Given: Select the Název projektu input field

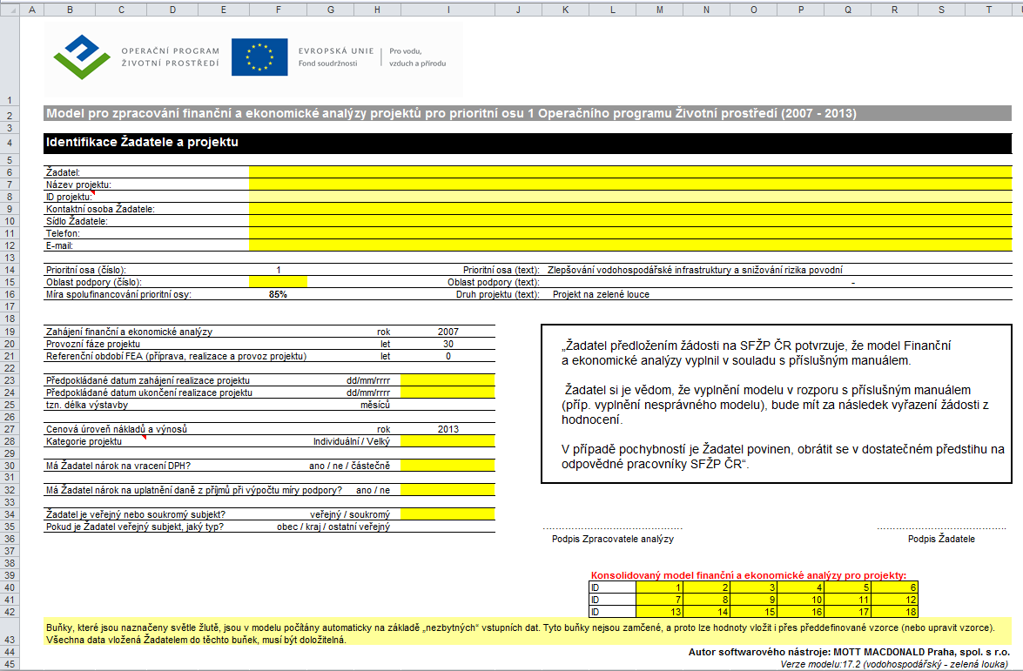Looking at the screenshot, I should click(x=630, y=185).
